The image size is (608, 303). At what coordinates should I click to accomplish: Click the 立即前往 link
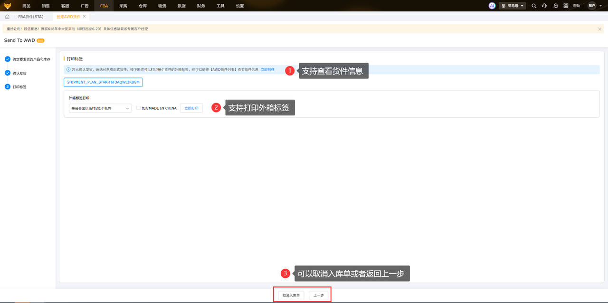click(267, 70)
